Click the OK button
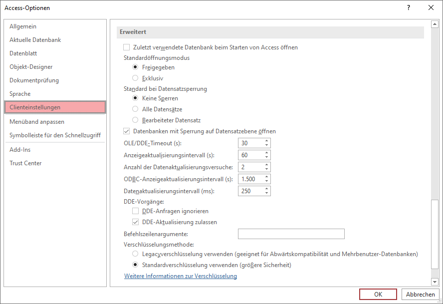The image size is (443, 304). point(378,295)
